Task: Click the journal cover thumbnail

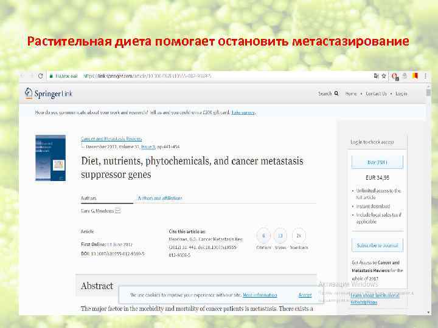Action: tap(50, 158)
